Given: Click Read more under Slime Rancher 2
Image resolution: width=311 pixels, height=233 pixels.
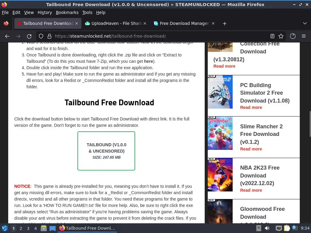Looking at the screenshot, I should [251, 149].
